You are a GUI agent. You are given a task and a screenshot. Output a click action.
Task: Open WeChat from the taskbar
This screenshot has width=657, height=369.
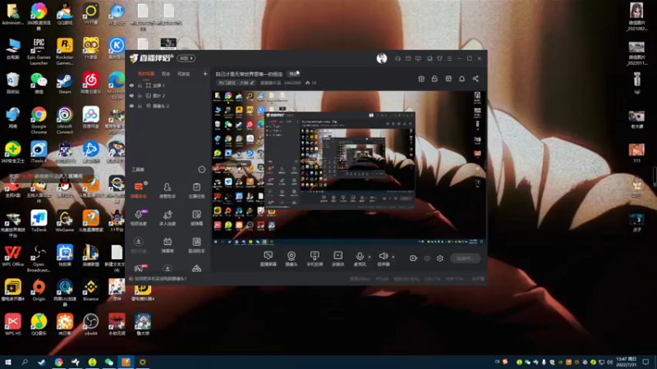pos(109,362)
